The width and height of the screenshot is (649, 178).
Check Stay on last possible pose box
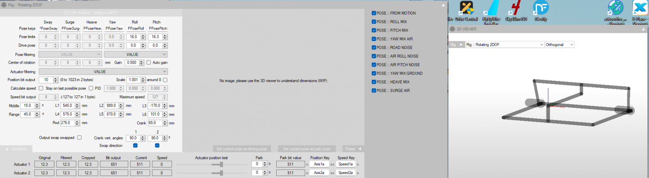(91, 88)
